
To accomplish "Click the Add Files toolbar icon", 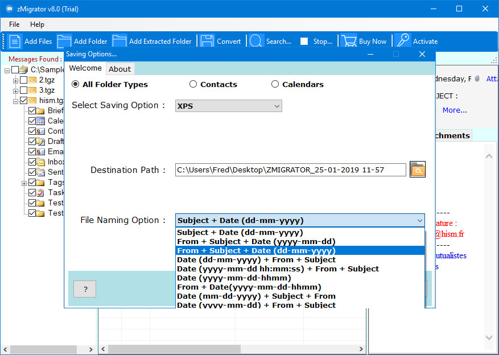I will tap(15, 42).
